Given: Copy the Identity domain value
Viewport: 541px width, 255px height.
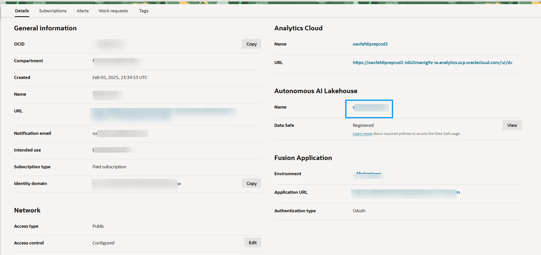Looking at the screenshot, I should click(251, 183).
